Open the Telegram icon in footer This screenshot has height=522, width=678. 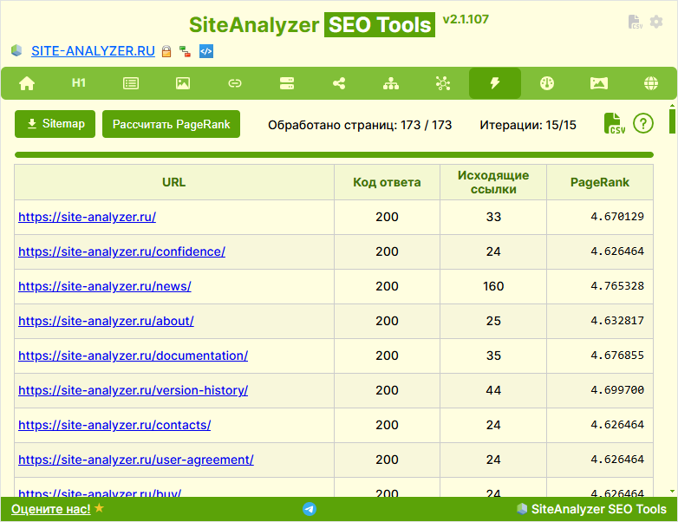click(310, 509)
